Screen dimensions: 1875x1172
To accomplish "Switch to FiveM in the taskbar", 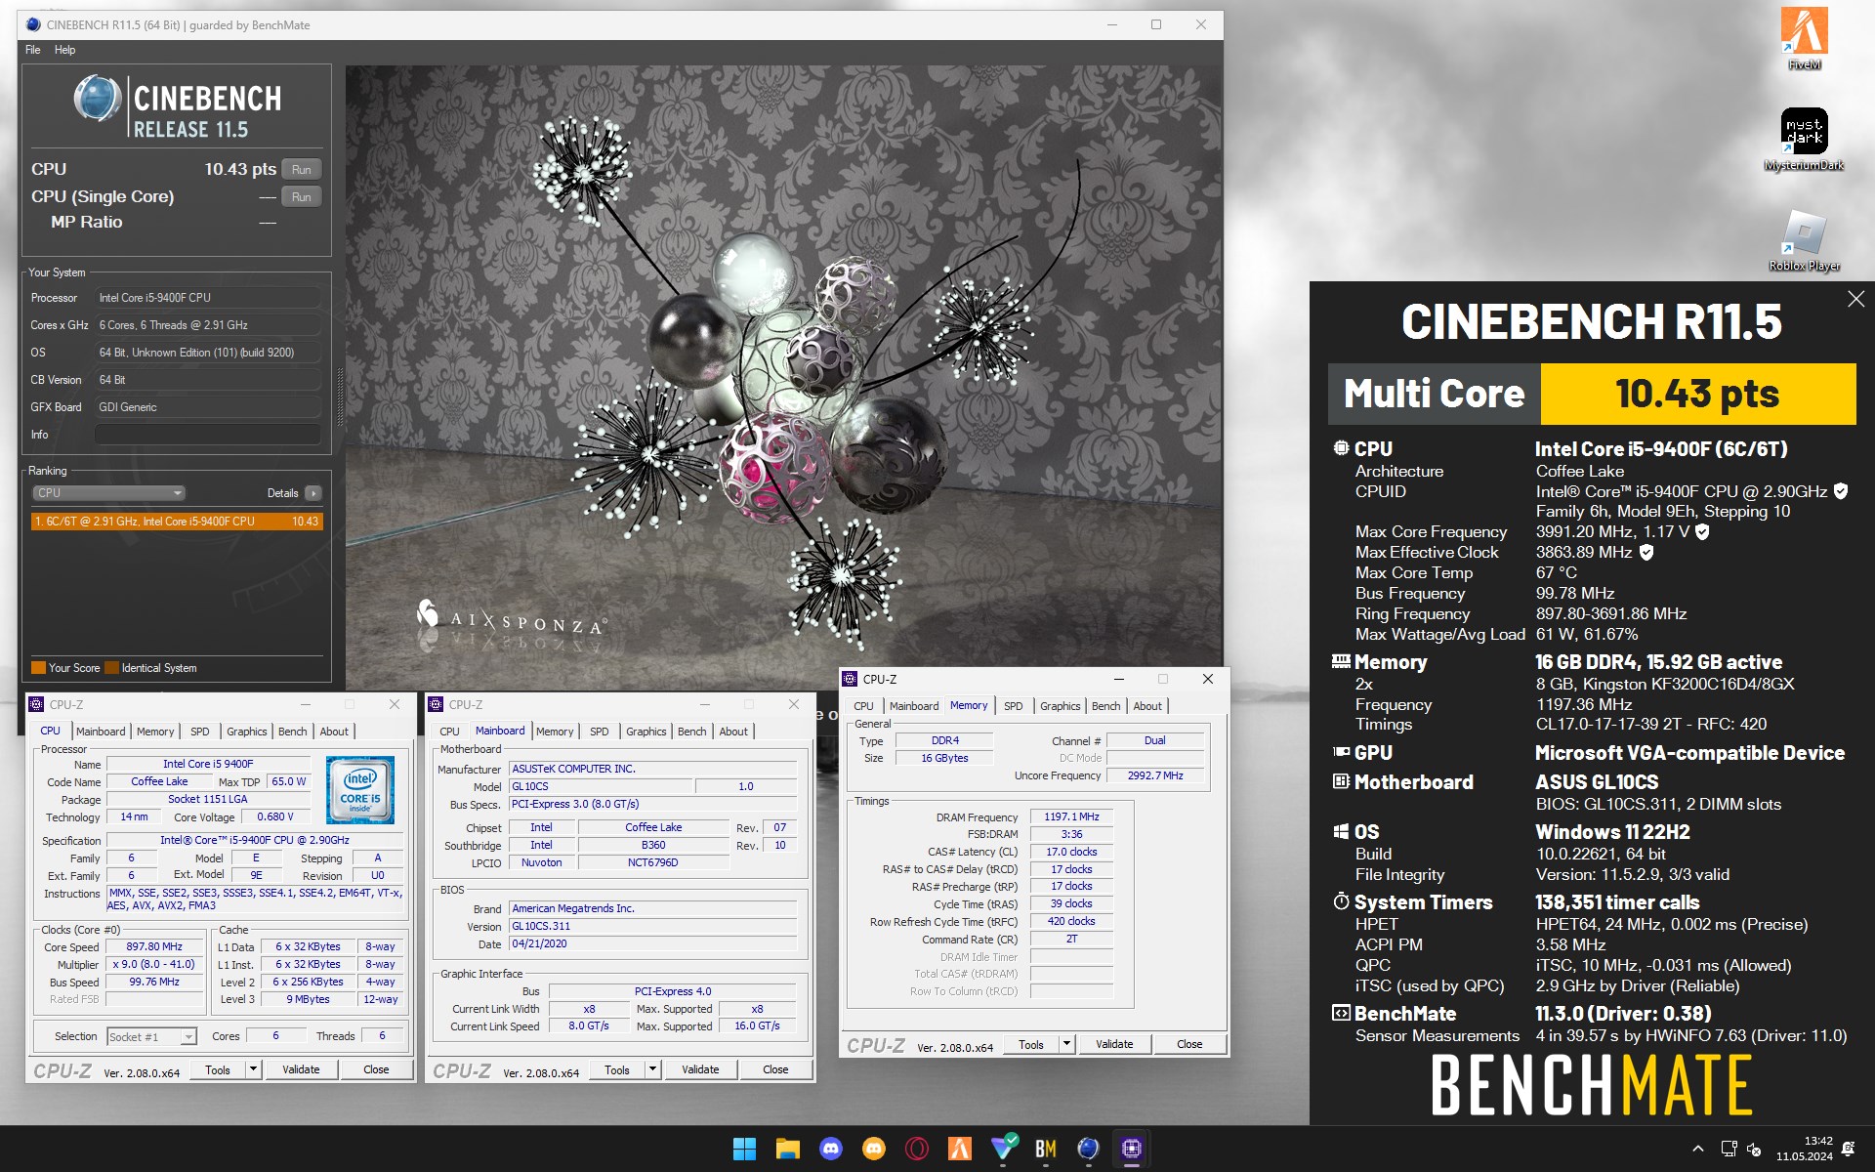I will tap(960, 1149).
